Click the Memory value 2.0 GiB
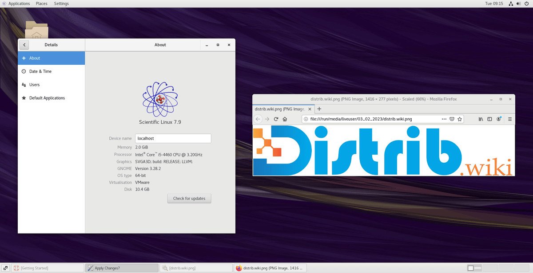Screen dimensions: 533x273 coord(142,147)
